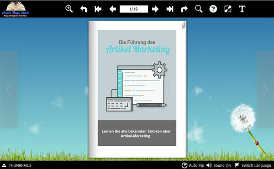Click the curved forward arrow icon
The width and height of the screenshot is (274, 169).
point(184,9)
